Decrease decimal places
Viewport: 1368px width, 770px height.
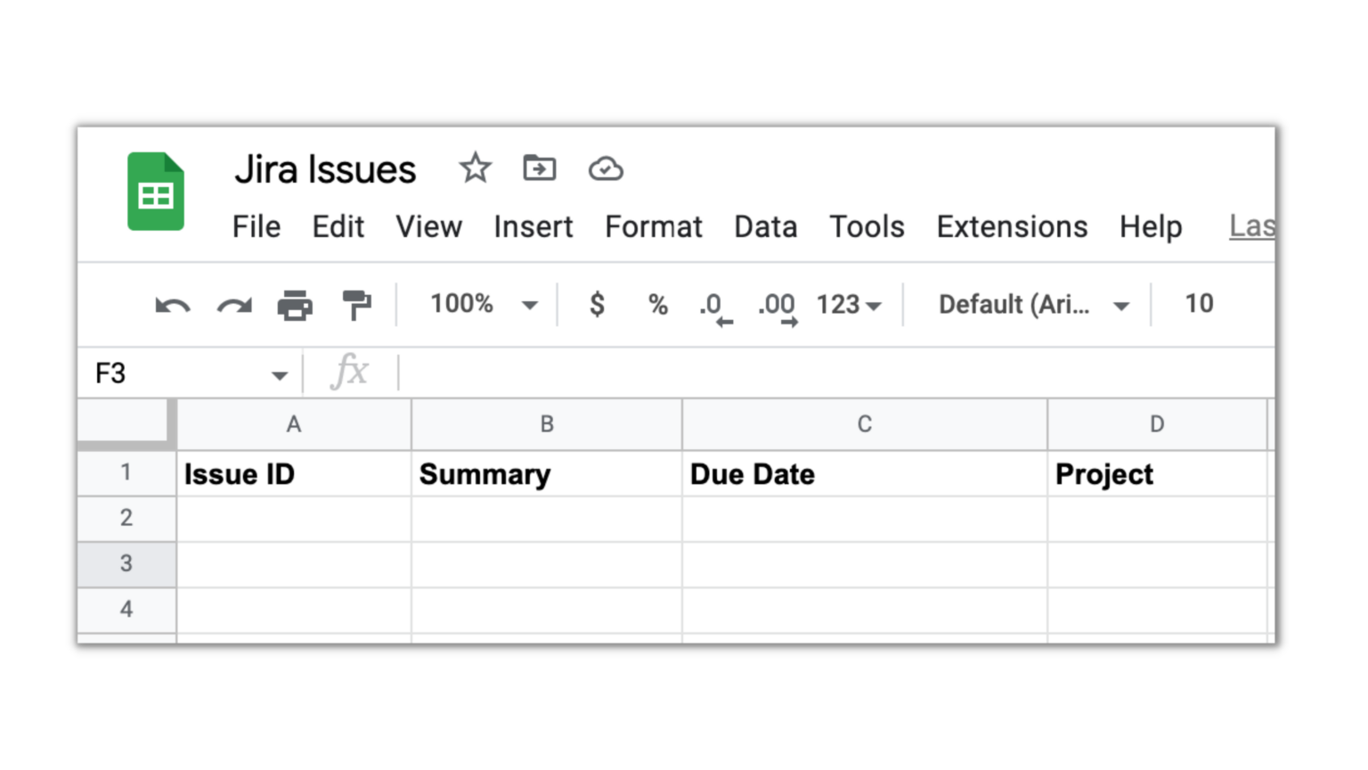(712, 305)
